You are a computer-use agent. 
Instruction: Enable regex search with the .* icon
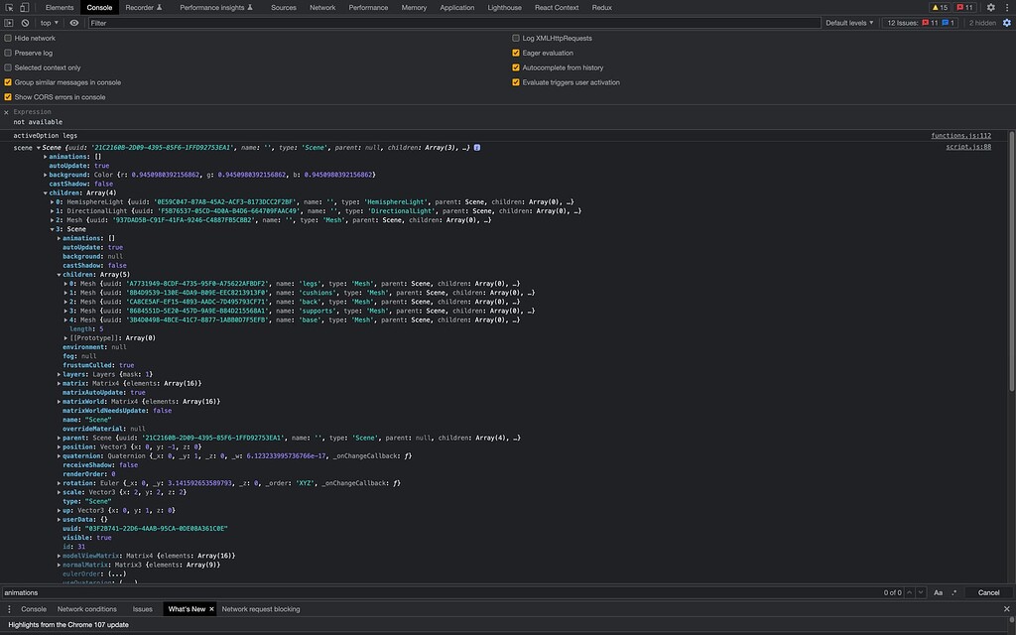[x=955, y=592]
